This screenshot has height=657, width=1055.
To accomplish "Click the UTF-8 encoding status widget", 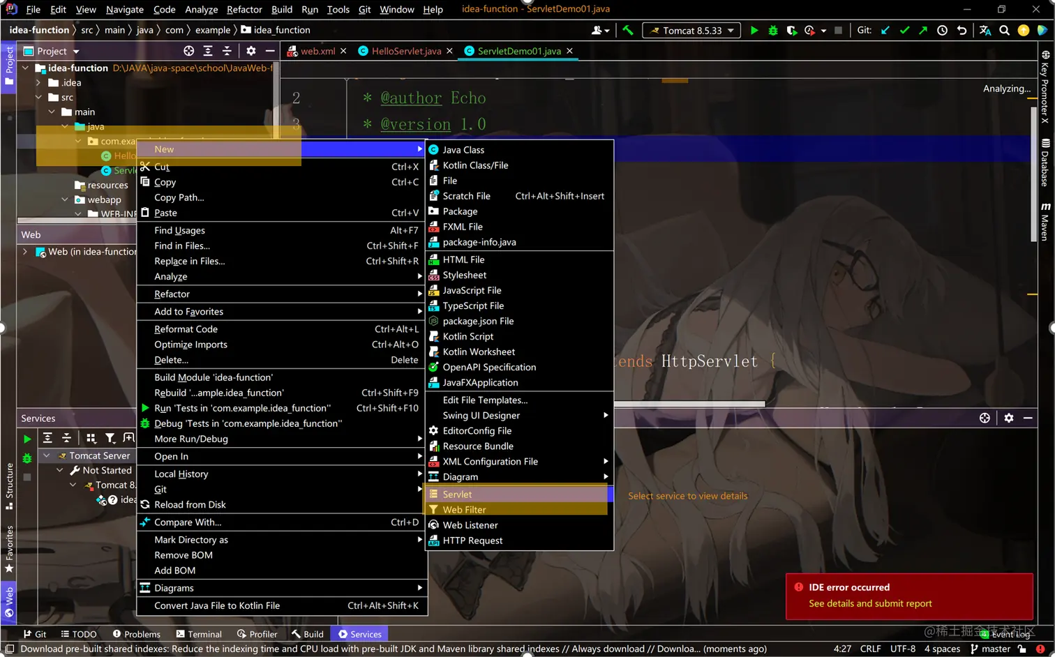I will click(903, 649).
